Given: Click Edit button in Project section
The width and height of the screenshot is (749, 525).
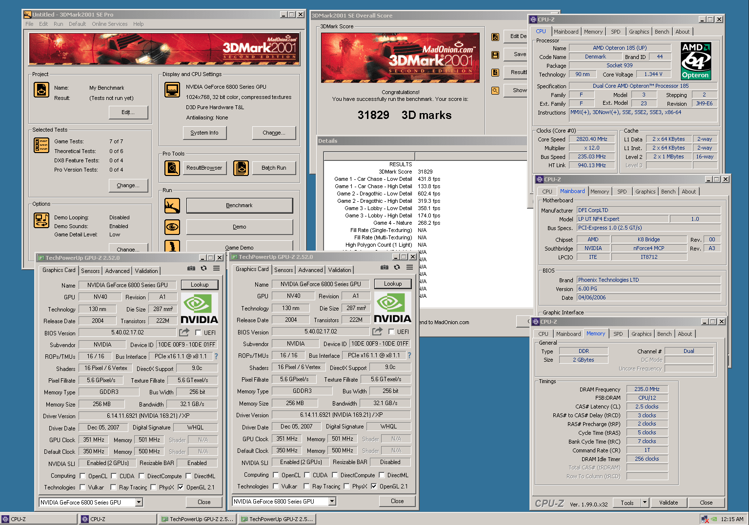Looking at the screenshot, I should tap(128, 113).
